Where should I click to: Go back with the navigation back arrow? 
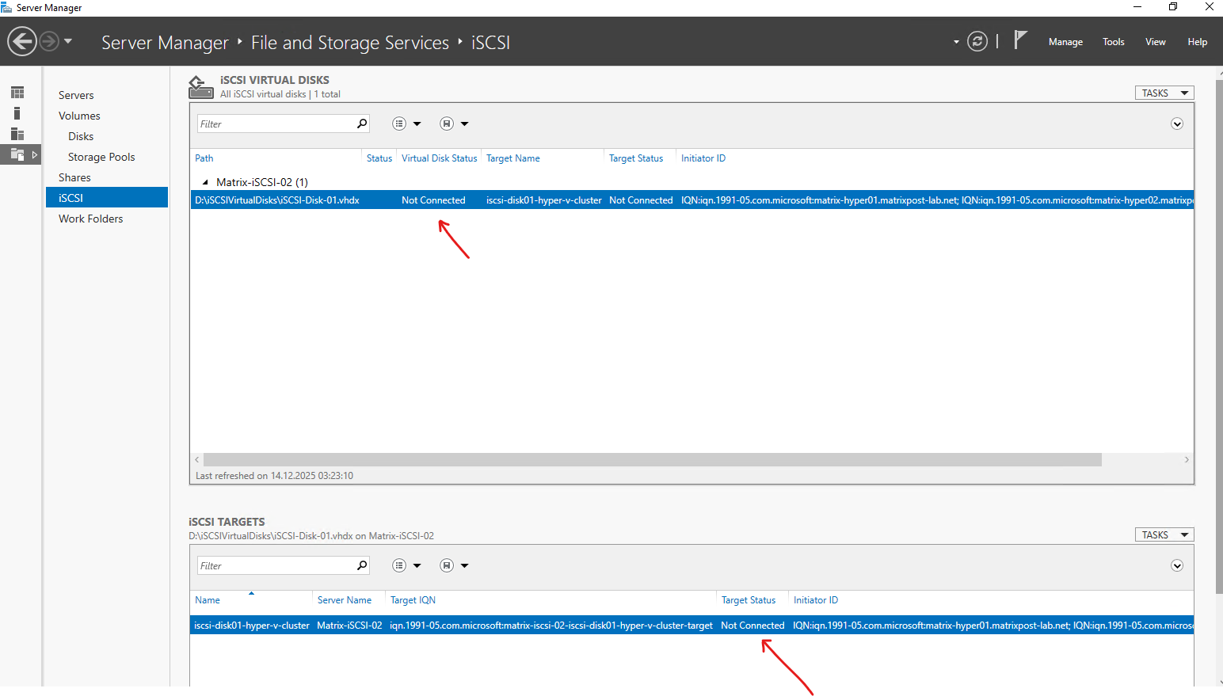[x=22, y=41]
